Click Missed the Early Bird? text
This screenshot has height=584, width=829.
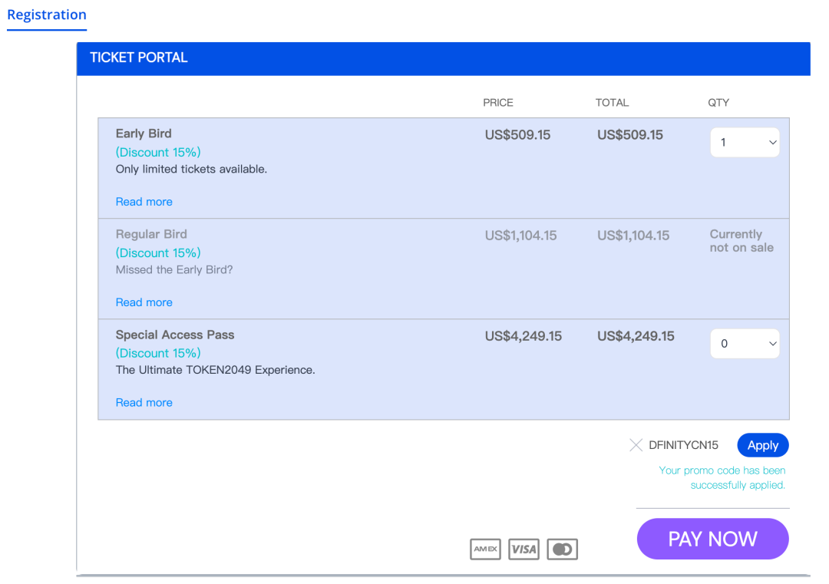[x=174, y=269]
